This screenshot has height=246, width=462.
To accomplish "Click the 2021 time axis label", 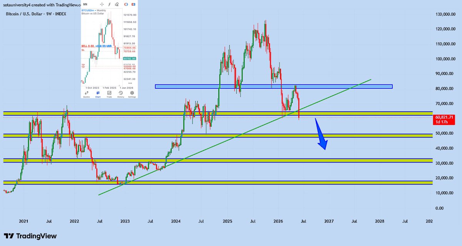I will [x=23, y=221].
